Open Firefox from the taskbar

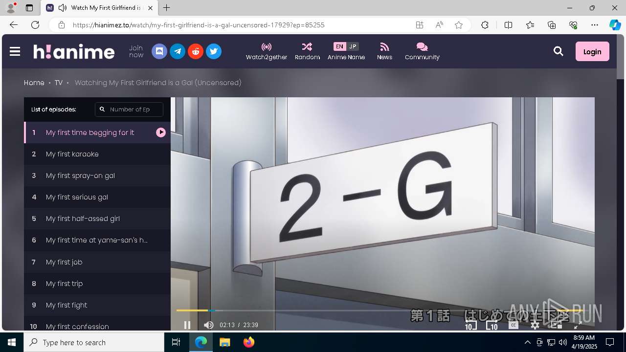click(248, 342)
